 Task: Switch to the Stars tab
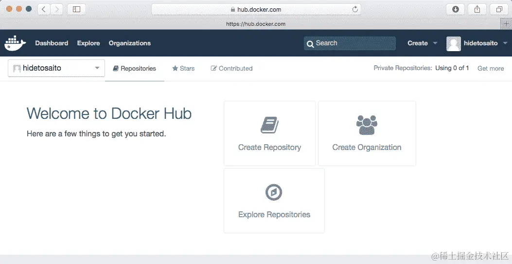click(x=183, y=68)
